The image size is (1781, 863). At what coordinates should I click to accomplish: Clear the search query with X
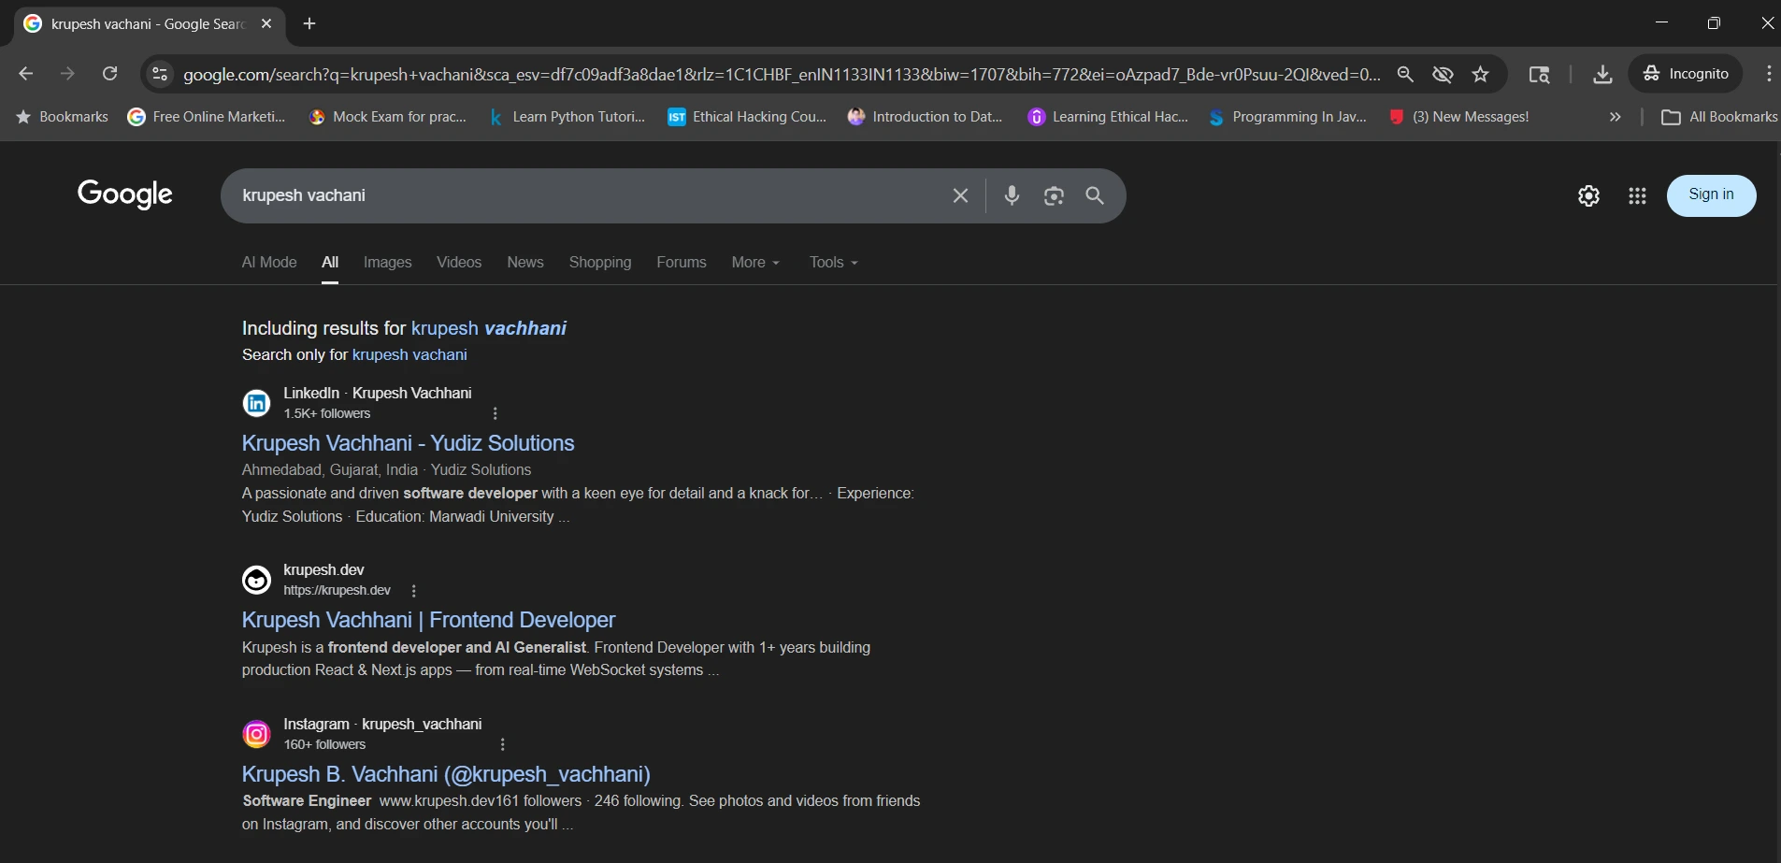(x=960, y=195)
